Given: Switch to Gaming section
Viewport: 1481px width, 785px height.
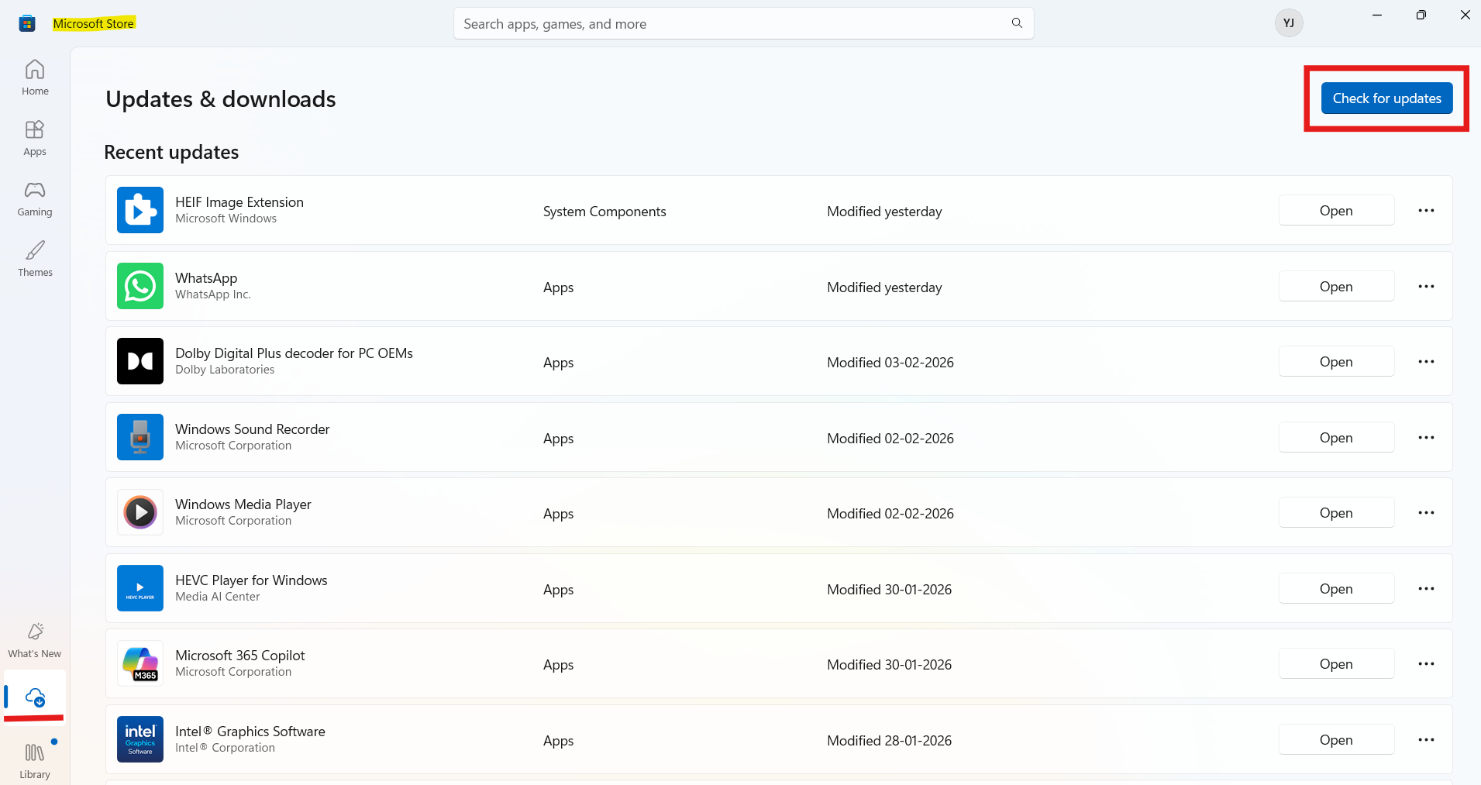Looking at the screenshot, I should point(35,198).
